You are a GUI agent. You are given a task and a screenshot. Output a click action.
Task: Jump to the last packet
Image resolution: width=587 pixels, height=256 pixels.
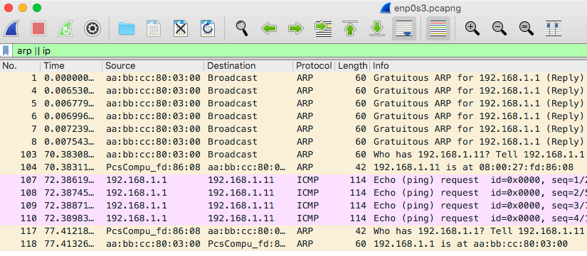click(x=377, y=29)
